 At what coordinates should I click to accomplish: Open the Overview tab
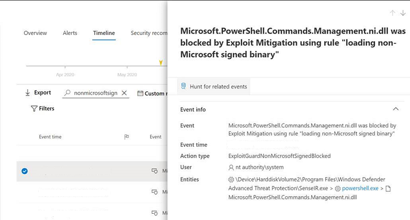tap(36, 33)
